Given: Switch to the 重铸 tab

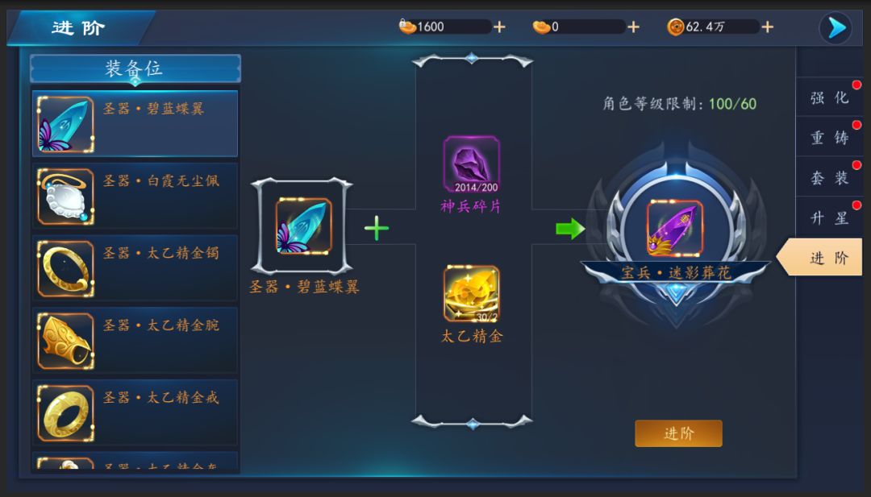Looking at the screenshot, I should 829,137.
